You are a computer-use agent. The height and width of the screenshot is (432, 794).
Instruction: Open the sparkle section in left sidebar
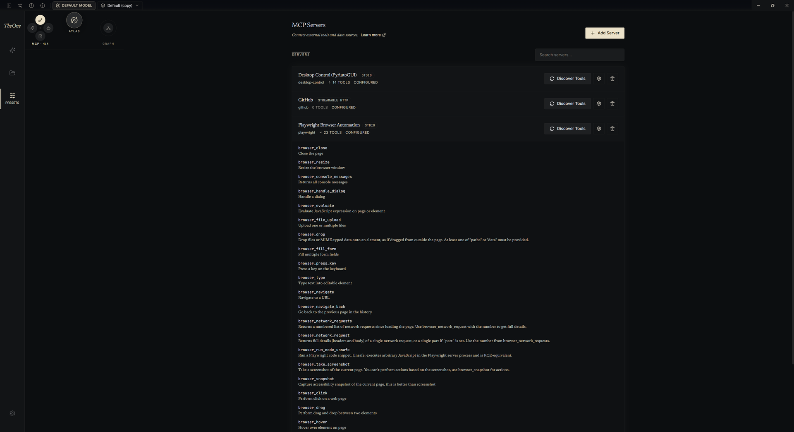pos(12,50)
